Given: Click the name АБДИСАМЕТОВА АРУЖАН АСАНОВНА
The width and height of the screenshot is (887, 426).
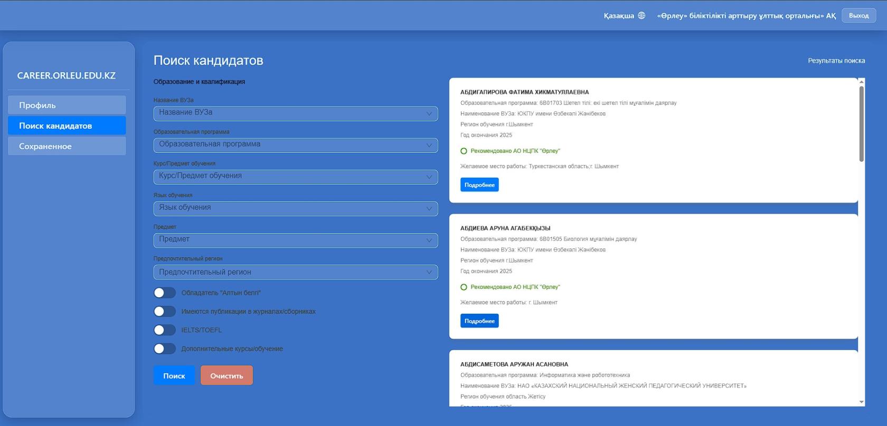Looking at the screenshot, I should [x=514, y=364].
